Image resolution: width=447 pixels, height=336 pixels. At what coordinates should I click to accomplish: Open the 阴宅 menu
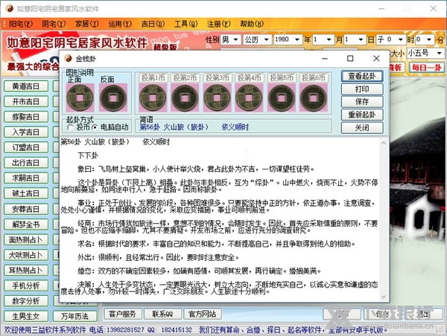coord(54,24)
